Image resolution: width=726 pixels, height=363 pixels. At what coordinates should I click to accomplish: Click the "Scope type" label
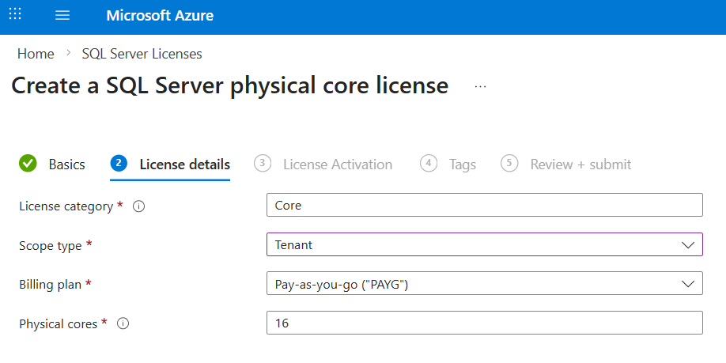[51, 245]
